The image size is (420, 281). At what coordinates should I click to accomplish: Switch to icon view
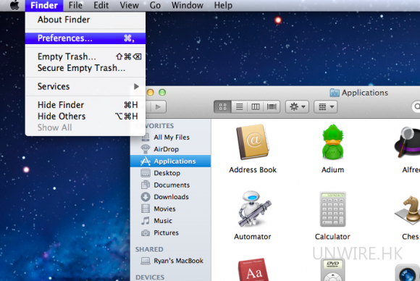point(222,107)
